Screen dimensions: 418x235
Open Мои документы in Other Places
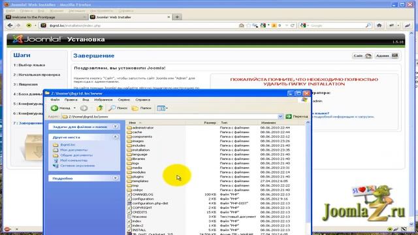point(74,150)
